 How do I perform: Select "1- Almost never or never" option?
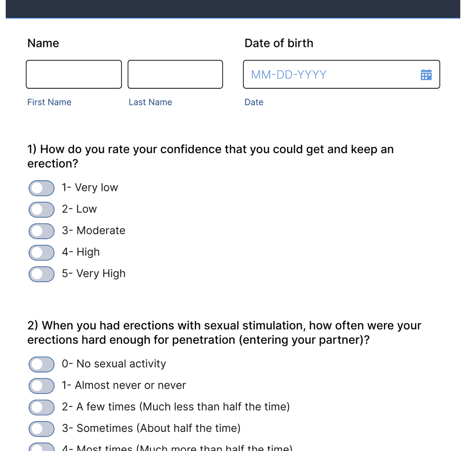point(41,385)
